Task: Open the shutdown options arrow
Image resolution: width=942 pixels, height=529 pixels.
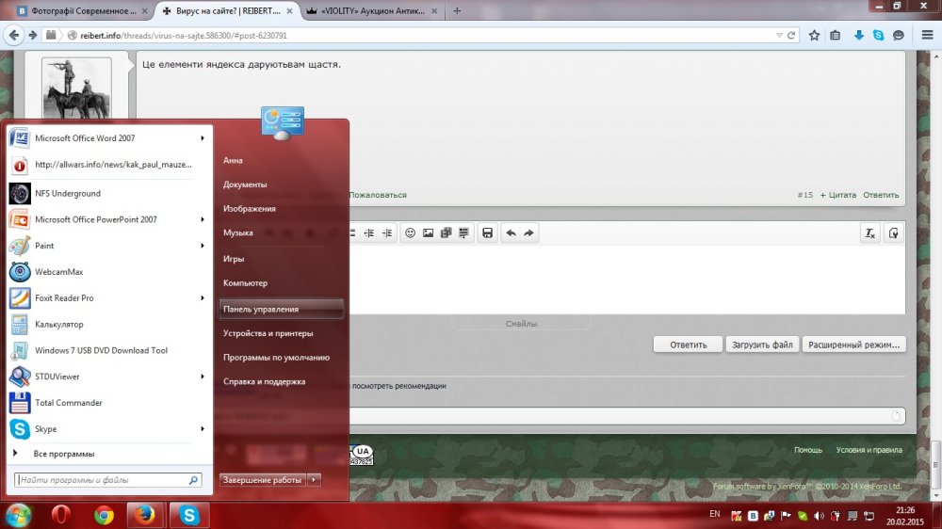Action: 315,480
